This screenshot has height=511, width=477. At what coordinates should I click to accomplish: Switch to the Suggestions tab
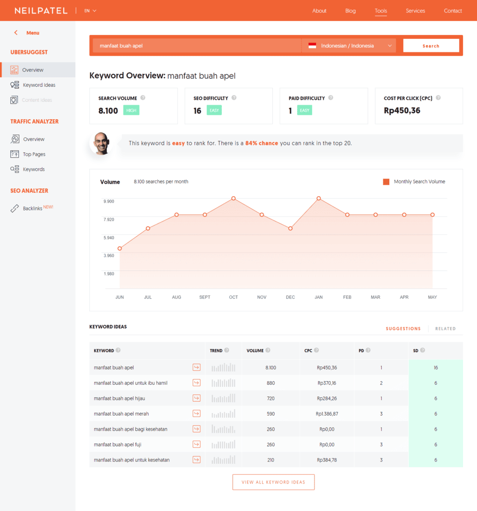pos(403,328)
